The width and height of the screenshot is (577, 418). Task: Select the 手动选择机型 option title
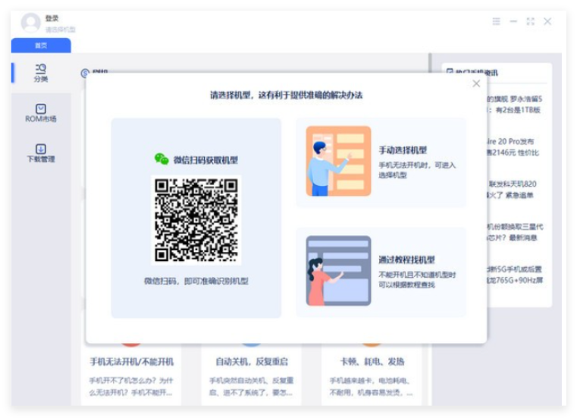[x=403, y=150]
